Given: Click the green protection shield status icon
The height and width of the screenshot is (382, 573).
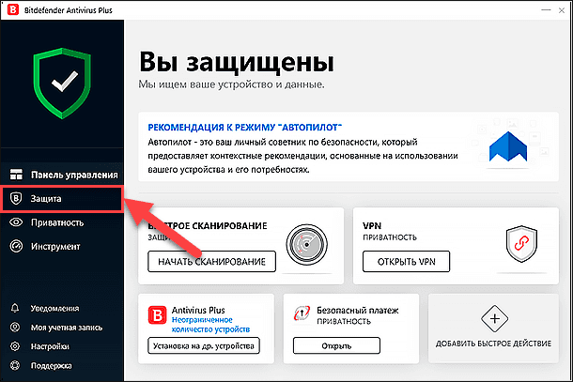Looking at the screenshot, I should pos(62,84).
